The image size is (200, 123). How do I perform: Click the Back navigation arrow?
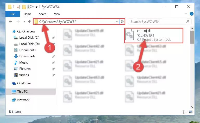coord(10,22)
